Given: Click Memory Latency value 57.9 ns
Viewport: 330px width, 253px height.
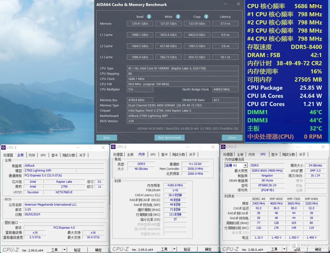Looking at the screenshot, I should (225, 23).
